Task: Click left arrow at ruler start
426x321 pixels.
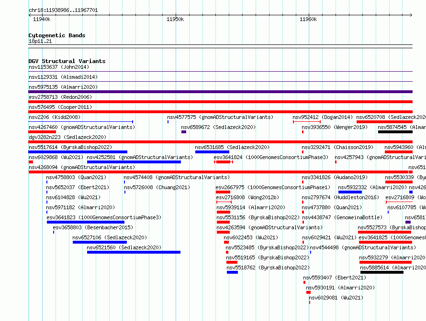Action: click(30, 15)
